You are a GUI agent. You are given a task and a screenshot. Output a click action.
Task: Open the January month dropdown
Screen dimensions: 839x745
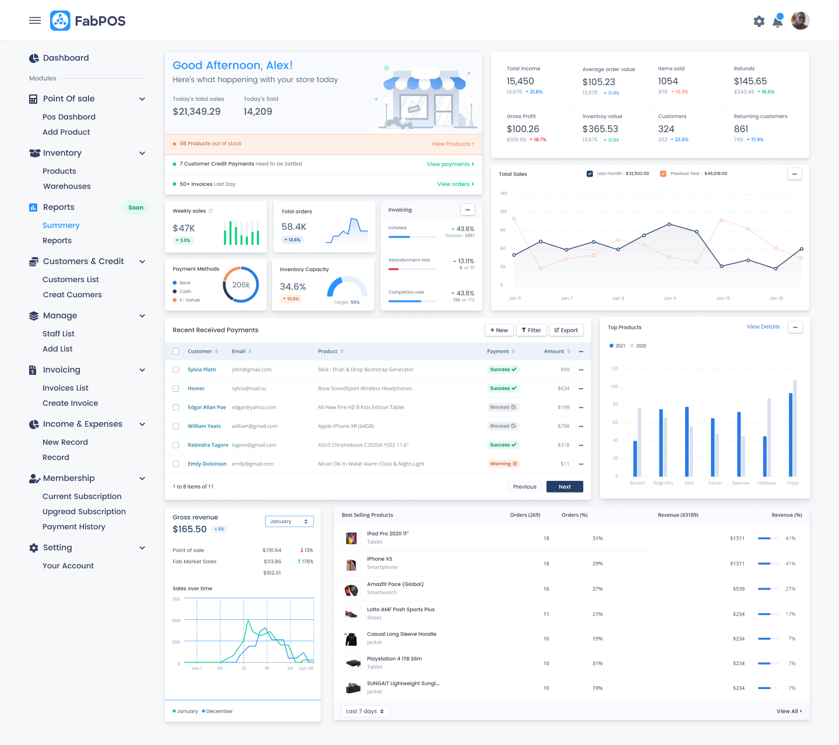[x=290, y=522]
